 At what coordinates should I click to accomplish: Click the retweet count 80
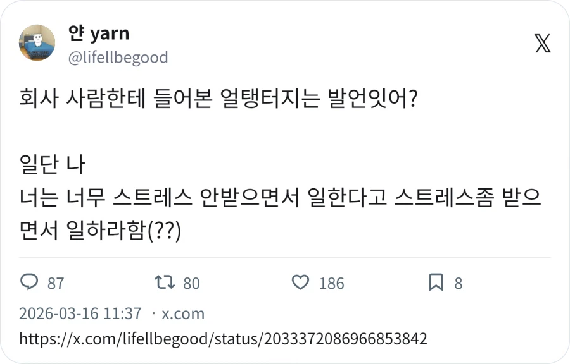[192, 284]
